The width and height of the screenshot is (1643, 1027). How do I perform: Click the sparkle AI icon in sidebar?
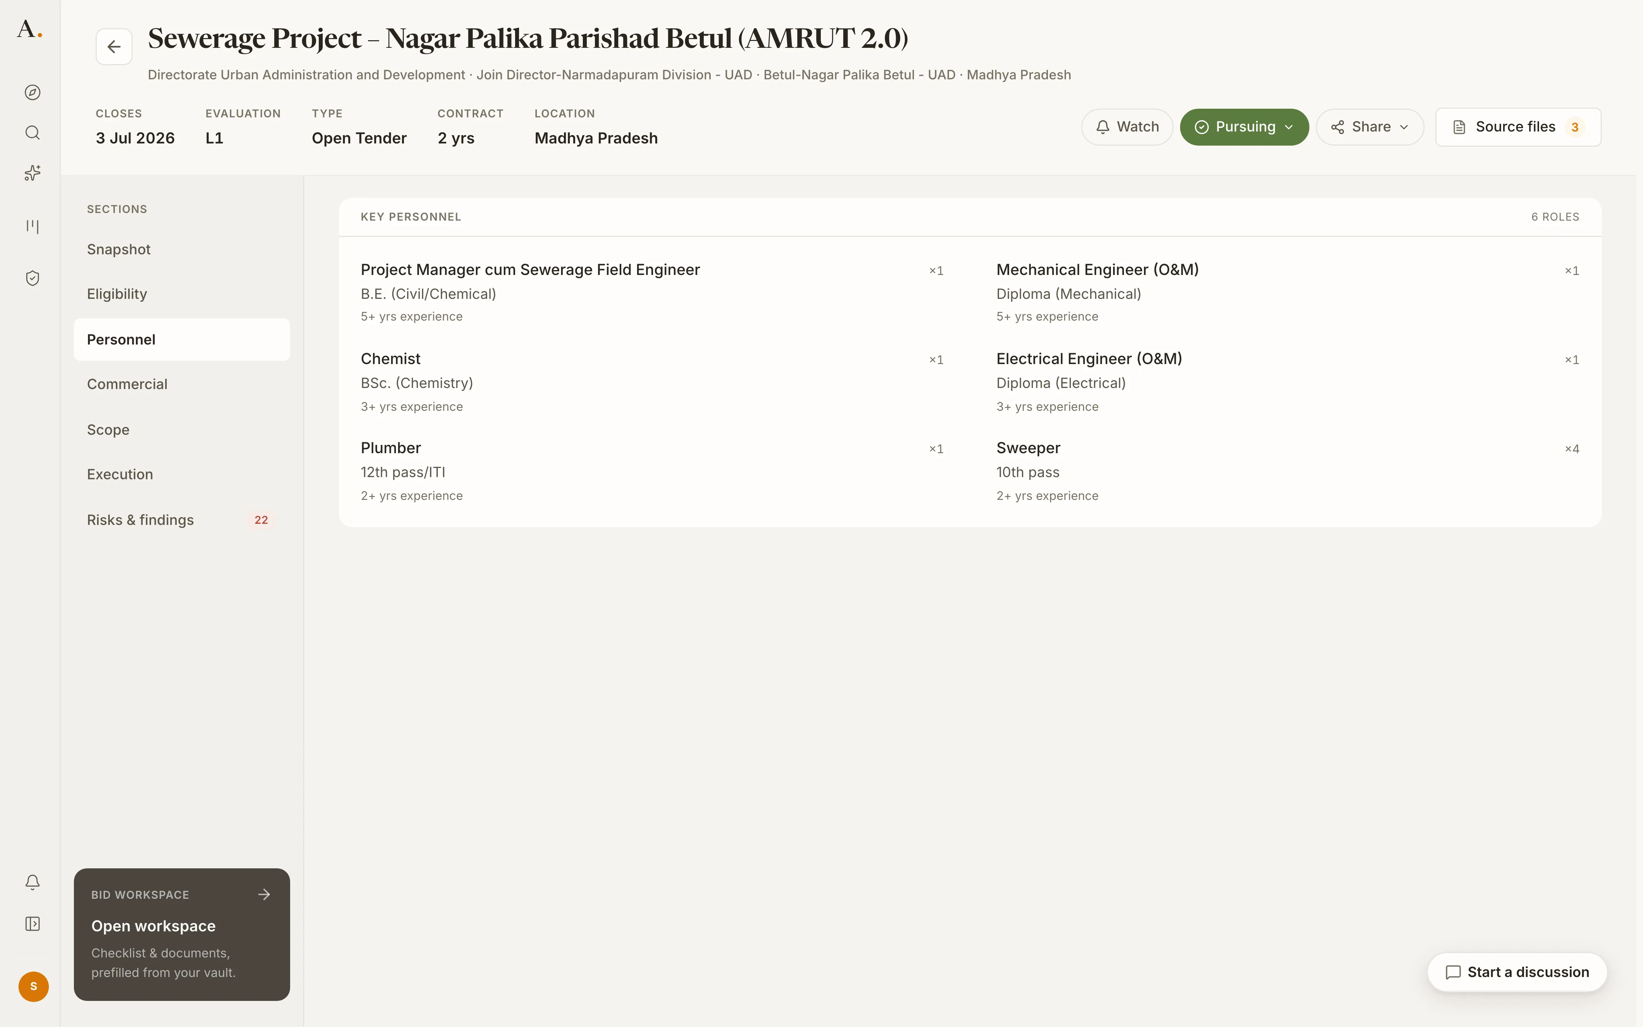click(33, 173)
